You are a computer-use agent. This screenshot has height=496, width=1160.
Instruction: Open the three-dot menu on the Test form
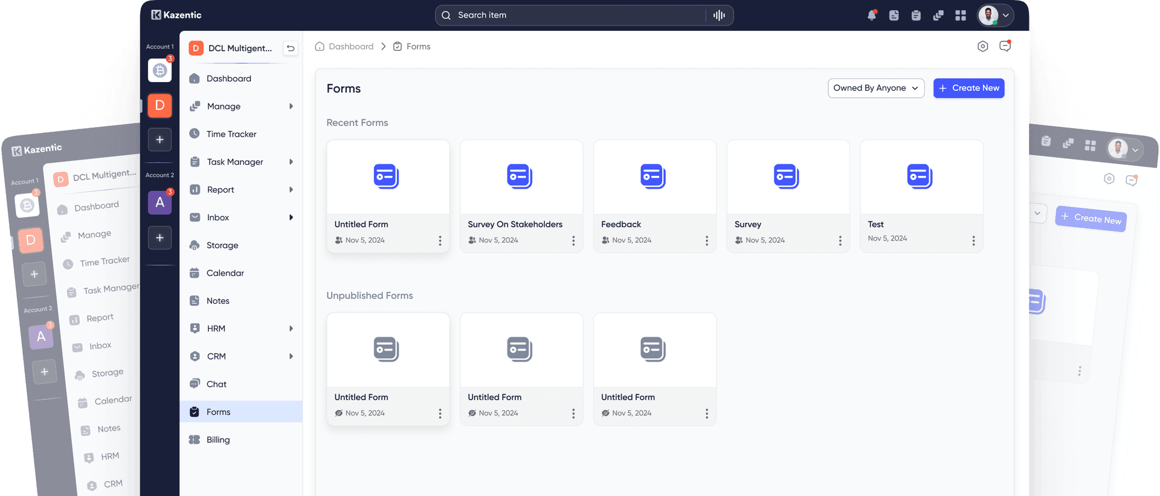click(974, 240)
